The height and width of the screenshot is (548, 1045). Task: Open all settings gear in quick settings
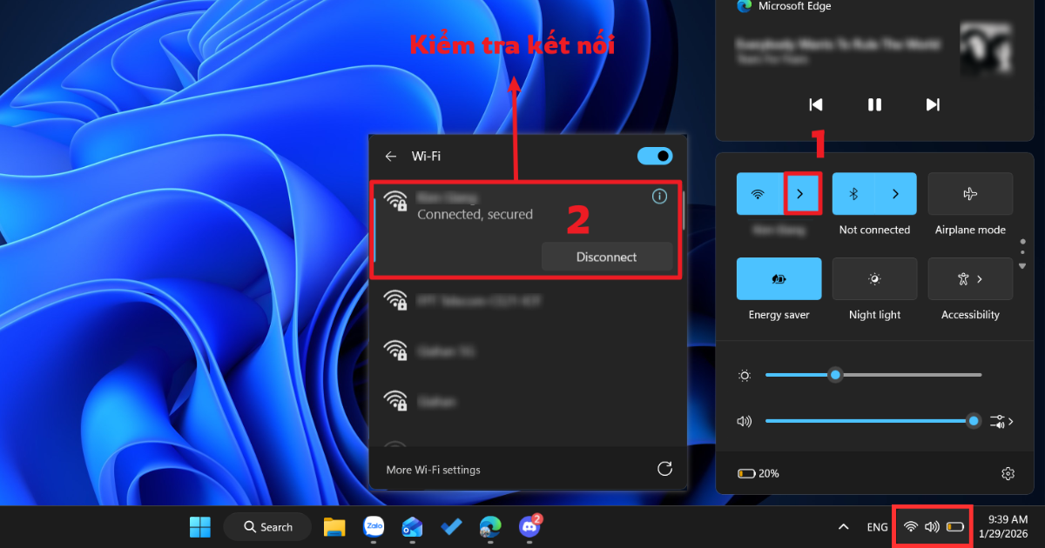tap(1008, 474)
